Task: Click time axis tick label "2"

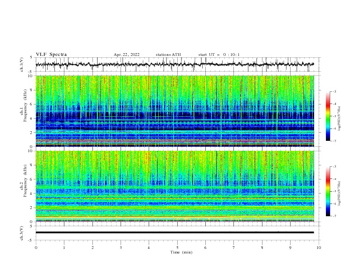Action: 92,248
